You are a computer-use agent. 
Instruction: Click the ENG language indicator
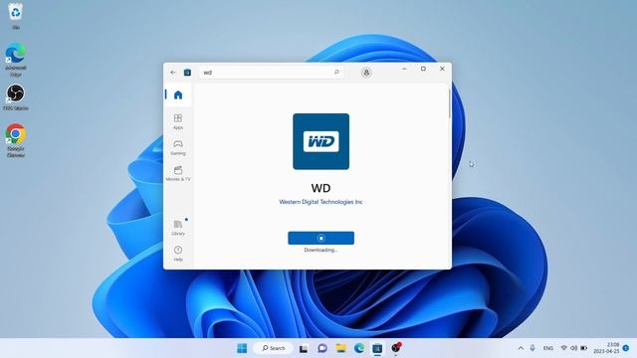548,348
